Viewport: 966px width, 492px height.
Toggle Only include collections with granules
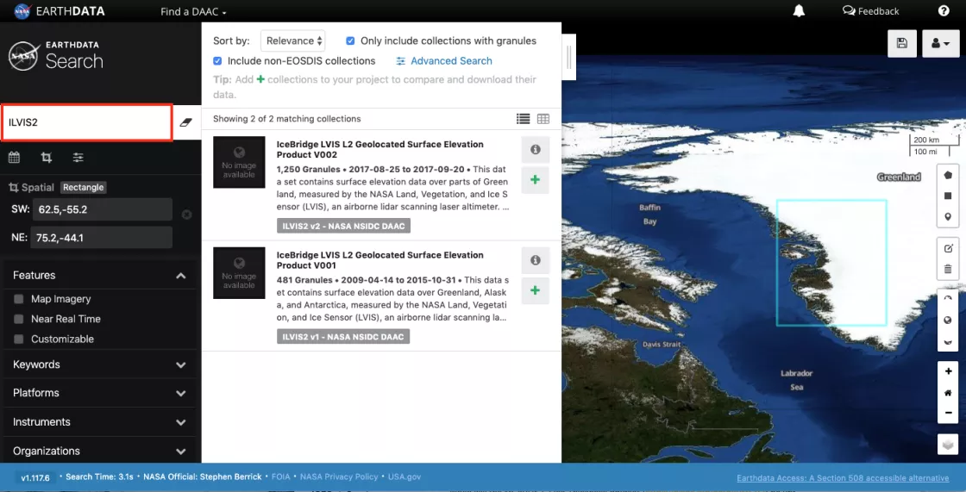[x=350, y=40]
